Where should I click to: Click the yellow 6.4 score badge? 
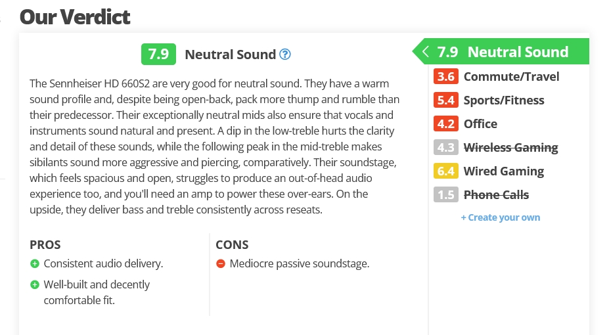tap(445, 171)
